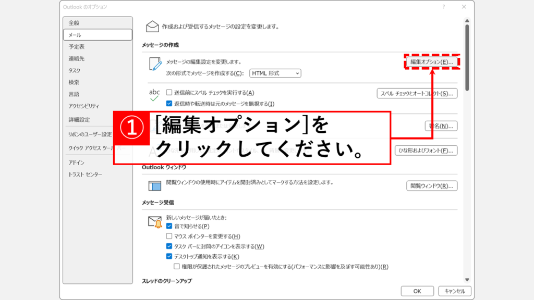Open the HTML 形式 message format dropdown
This screenshot has height=300, width=534.
pos(275,73)
